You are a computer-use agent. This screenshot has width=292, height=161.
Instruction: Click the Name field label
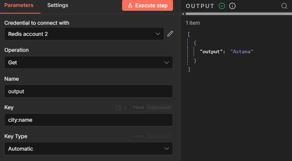coord(12,79)
